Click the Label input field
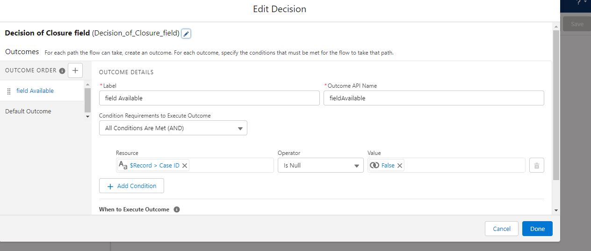Image resolution: width=591 pixels, height=251 pixels. click(x=209, y=98)
